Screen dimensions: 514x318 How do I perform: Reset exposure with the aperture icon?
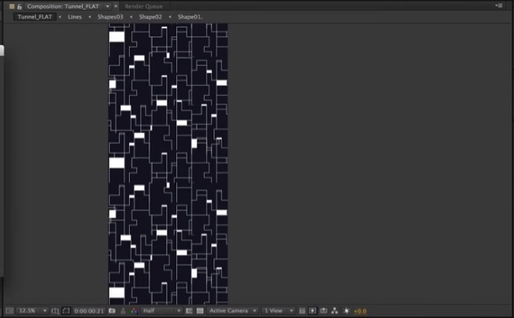[x=347, y=311]
